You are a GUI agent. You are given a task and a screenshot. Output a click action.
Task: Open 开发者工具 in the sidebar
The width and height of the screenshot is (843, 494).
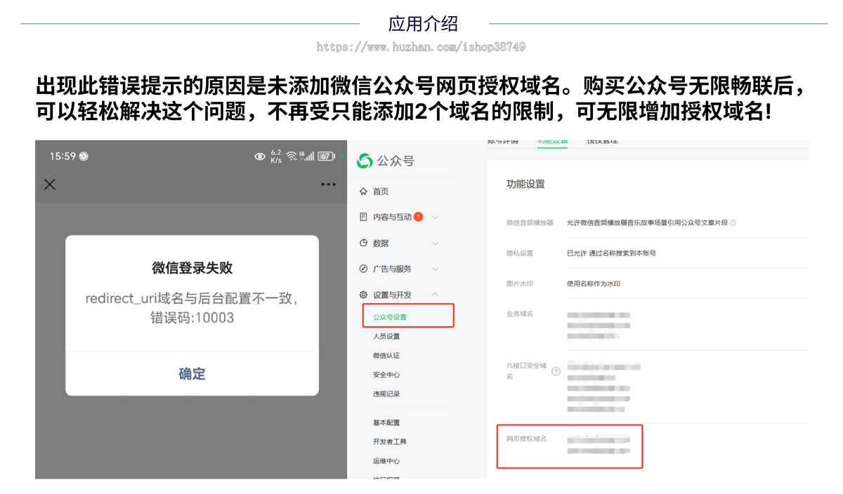390,441
